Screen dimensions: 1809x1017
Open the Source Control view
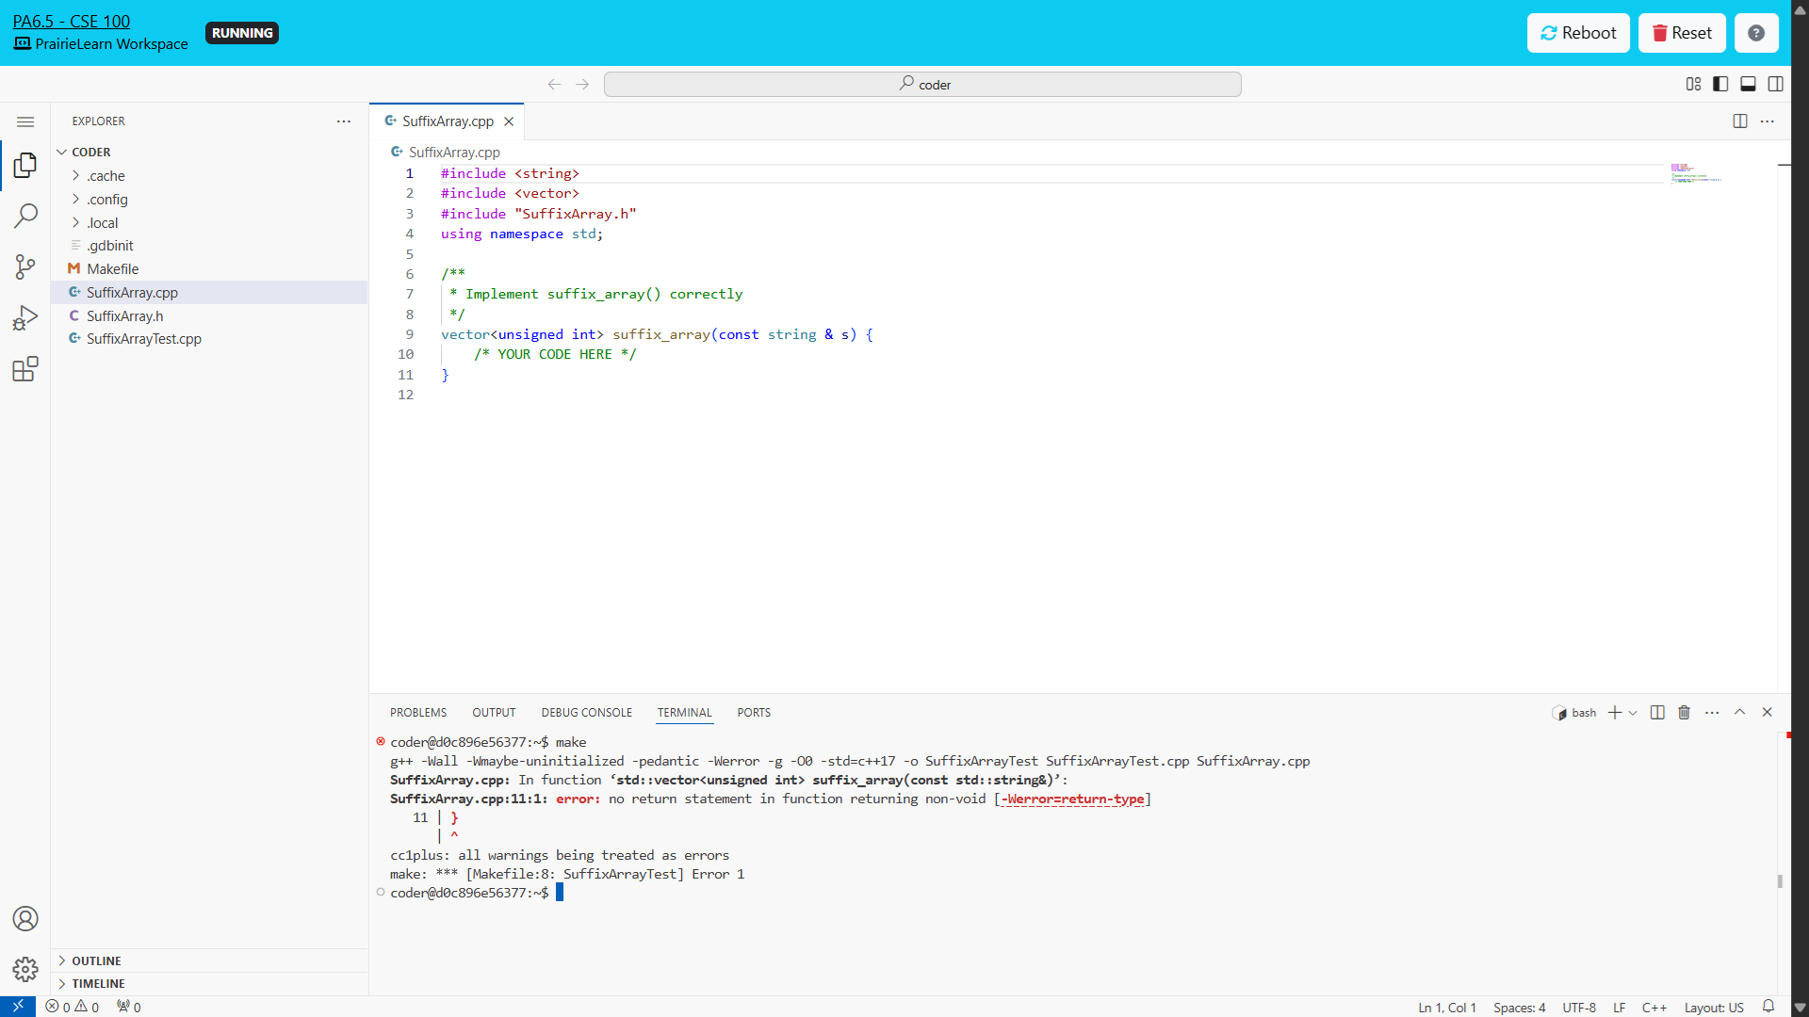click(25, 266)
